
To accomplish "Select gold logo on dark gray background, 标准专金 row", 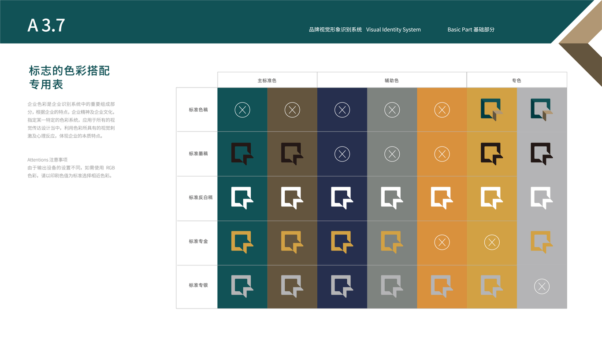I will click(x=392, y=242).
